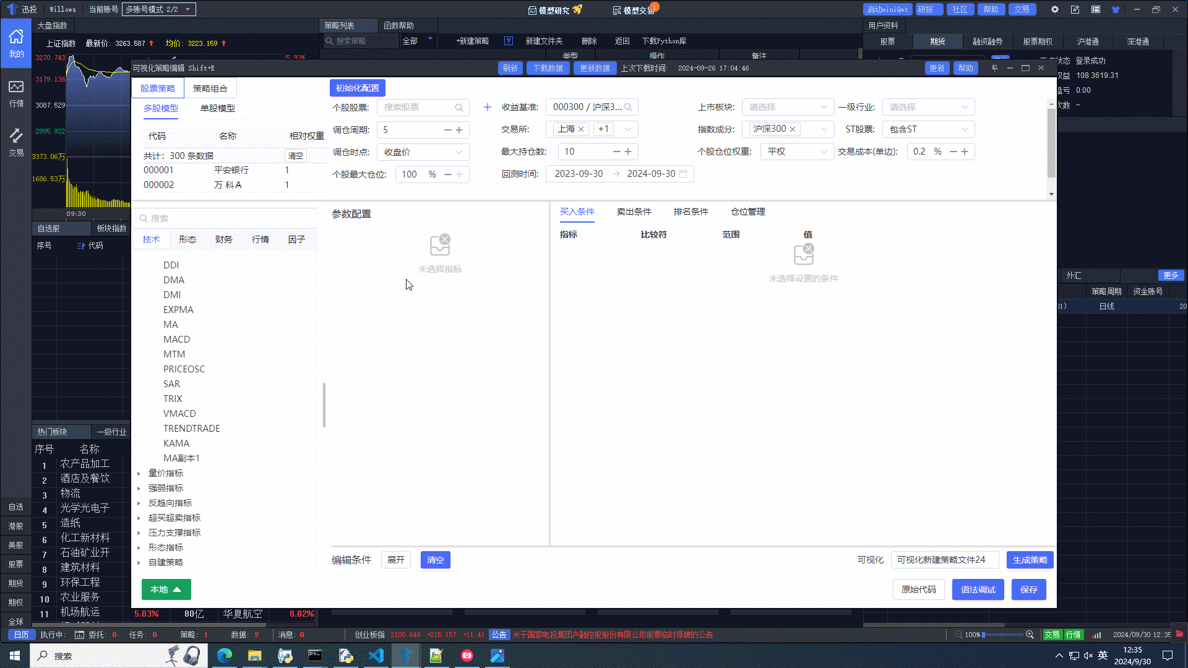Remove the 沪深300 index tag

[x=793, y=129]
